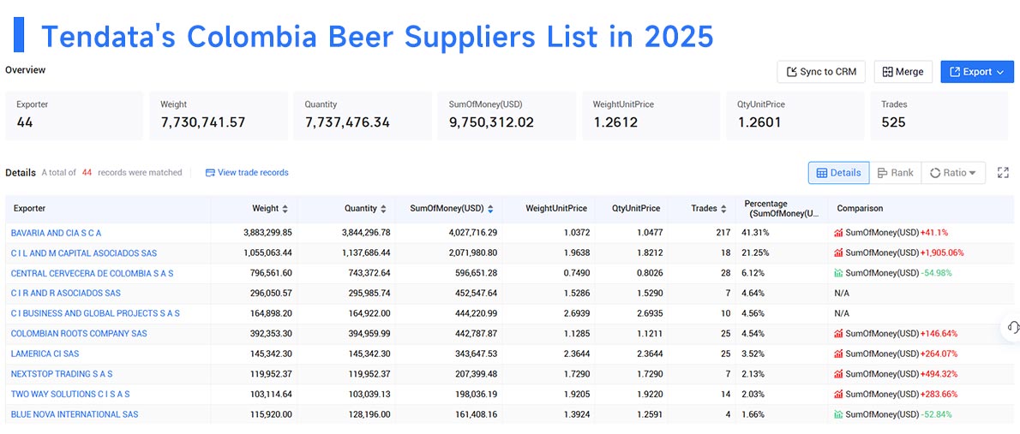
Task: Click the Quantity 7,737,476.34 overview card
Action: [x=363, y=116]
